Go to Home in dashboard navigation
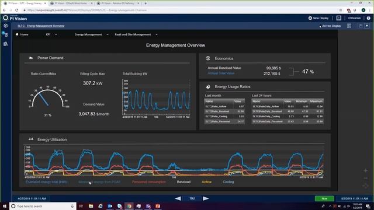Image resolution: width=374 pixels, height=210 pixels. click(x=24, y=34)
